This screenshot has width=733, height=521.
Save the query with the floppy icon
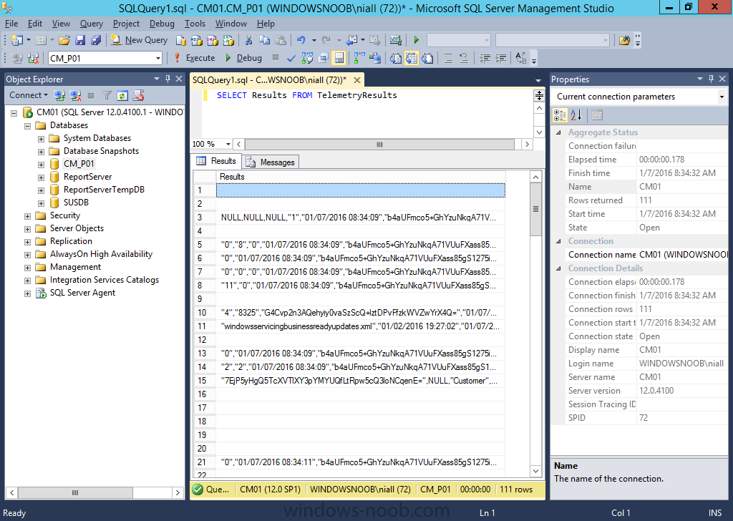[80, 40]
